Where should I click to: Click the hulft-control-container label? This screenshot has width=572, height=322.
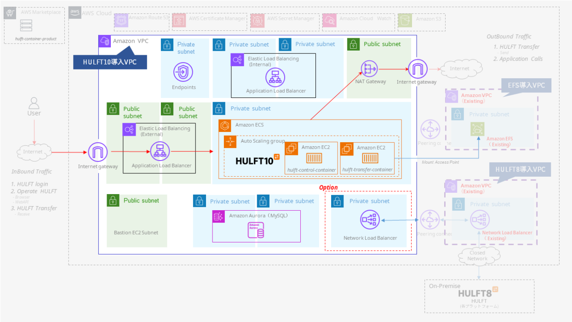point(312,170)
